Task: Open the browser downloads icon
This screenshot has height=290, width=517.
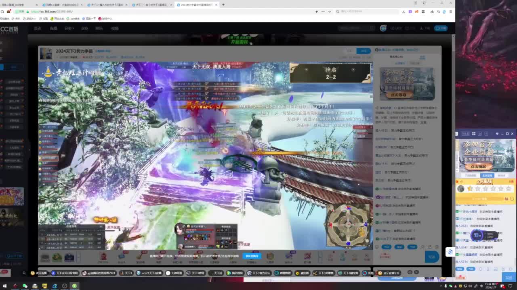Action: pyautogui.click(x=432, y=12)
